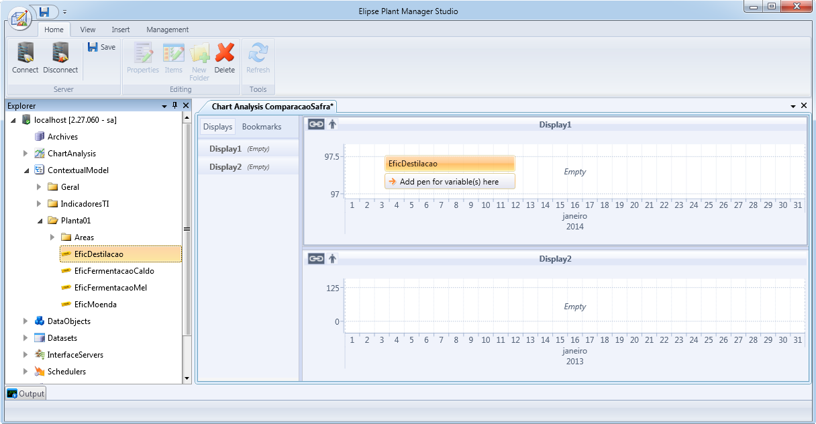Click the up arrow icon on Display1
This screenshot has height=424, width=816.
pyautogui.click(x=332, y=124)
